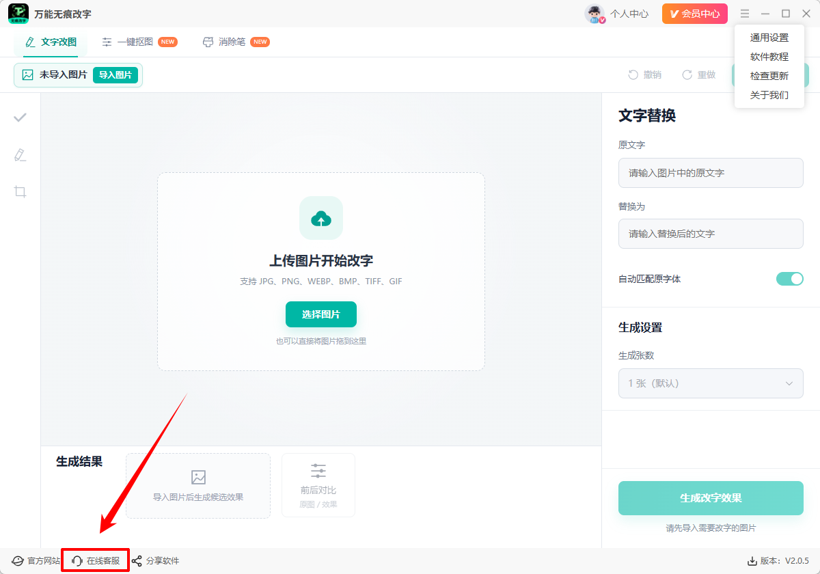820x574 pixels.
Task: Switch to the 一键抠图 tab
Action: tap(139, 42)
